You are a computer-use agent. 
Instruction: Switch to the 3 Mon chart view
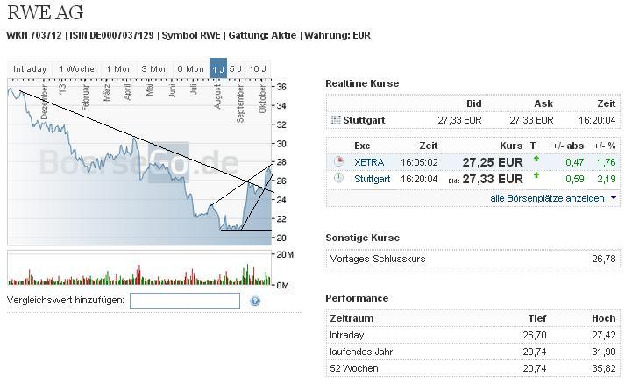[154, 69]
